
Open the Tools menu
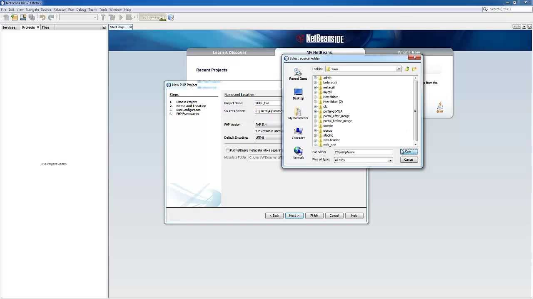coord(103,10)
